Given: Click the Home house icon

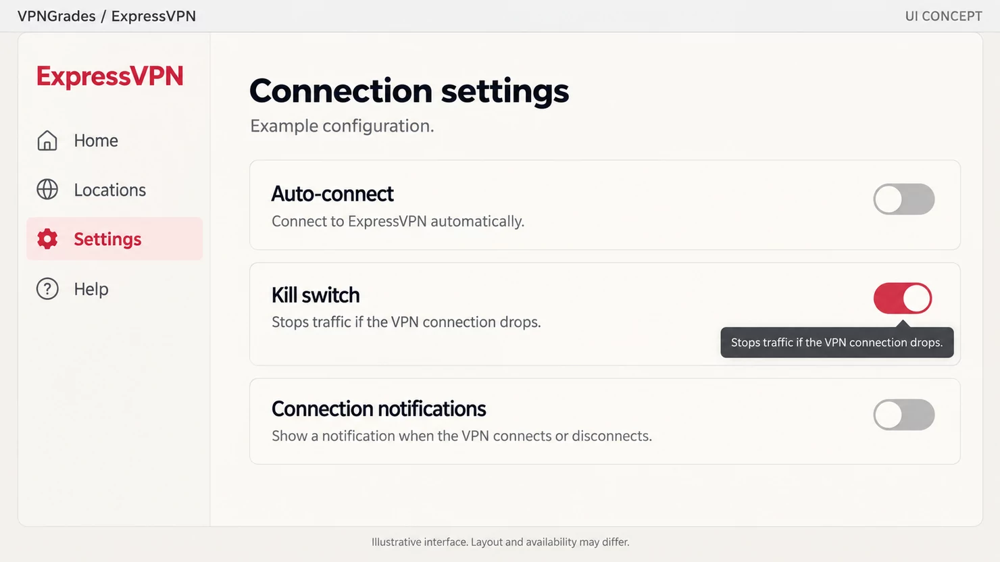Looking at the screenshot, I should point(47,140).
